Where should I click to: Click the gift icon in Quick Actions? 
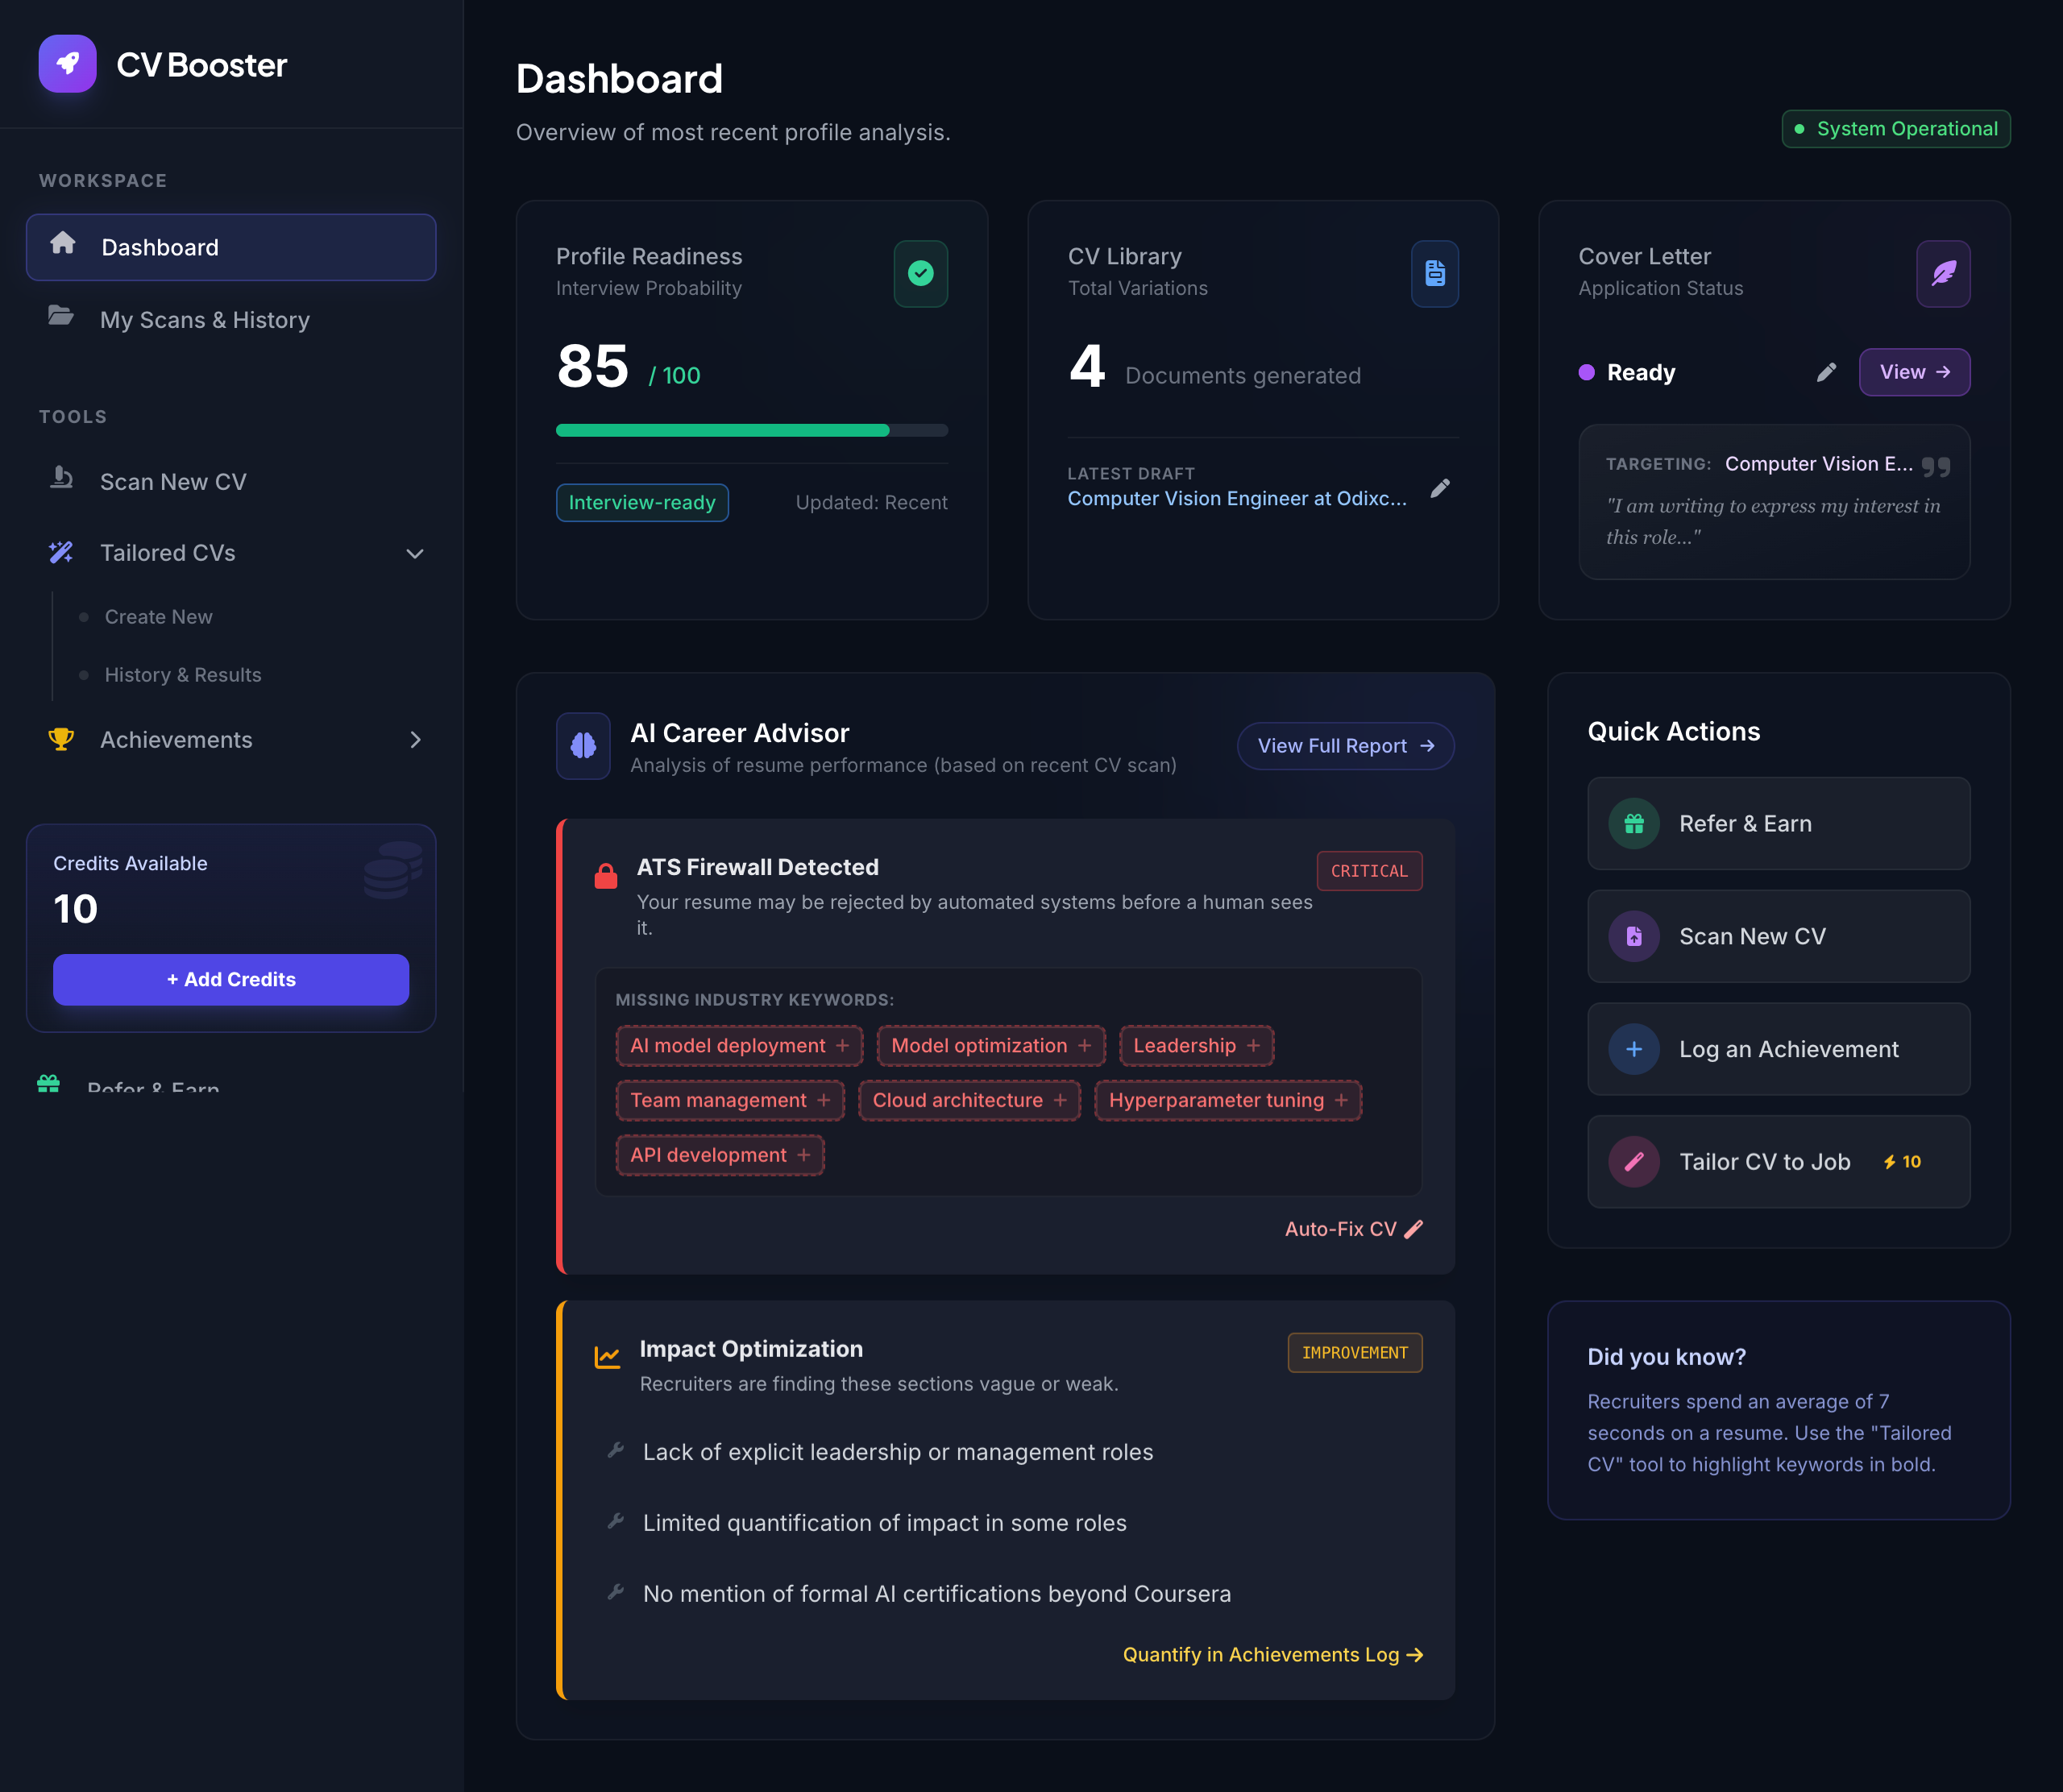tap(1634, 824)
